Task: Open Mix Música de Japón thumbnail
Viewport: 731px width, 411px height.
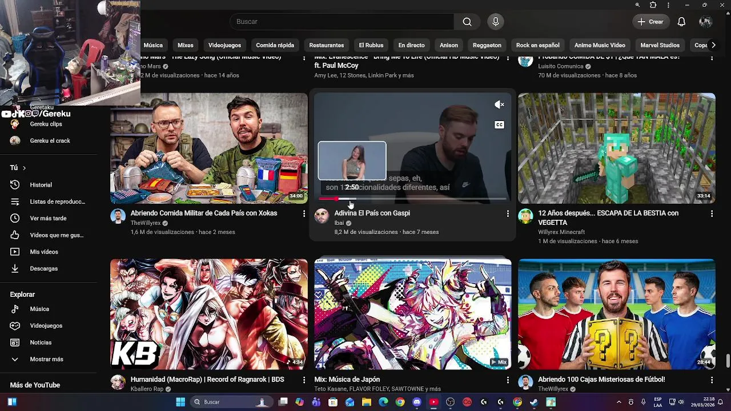Action: click(413, 315)
